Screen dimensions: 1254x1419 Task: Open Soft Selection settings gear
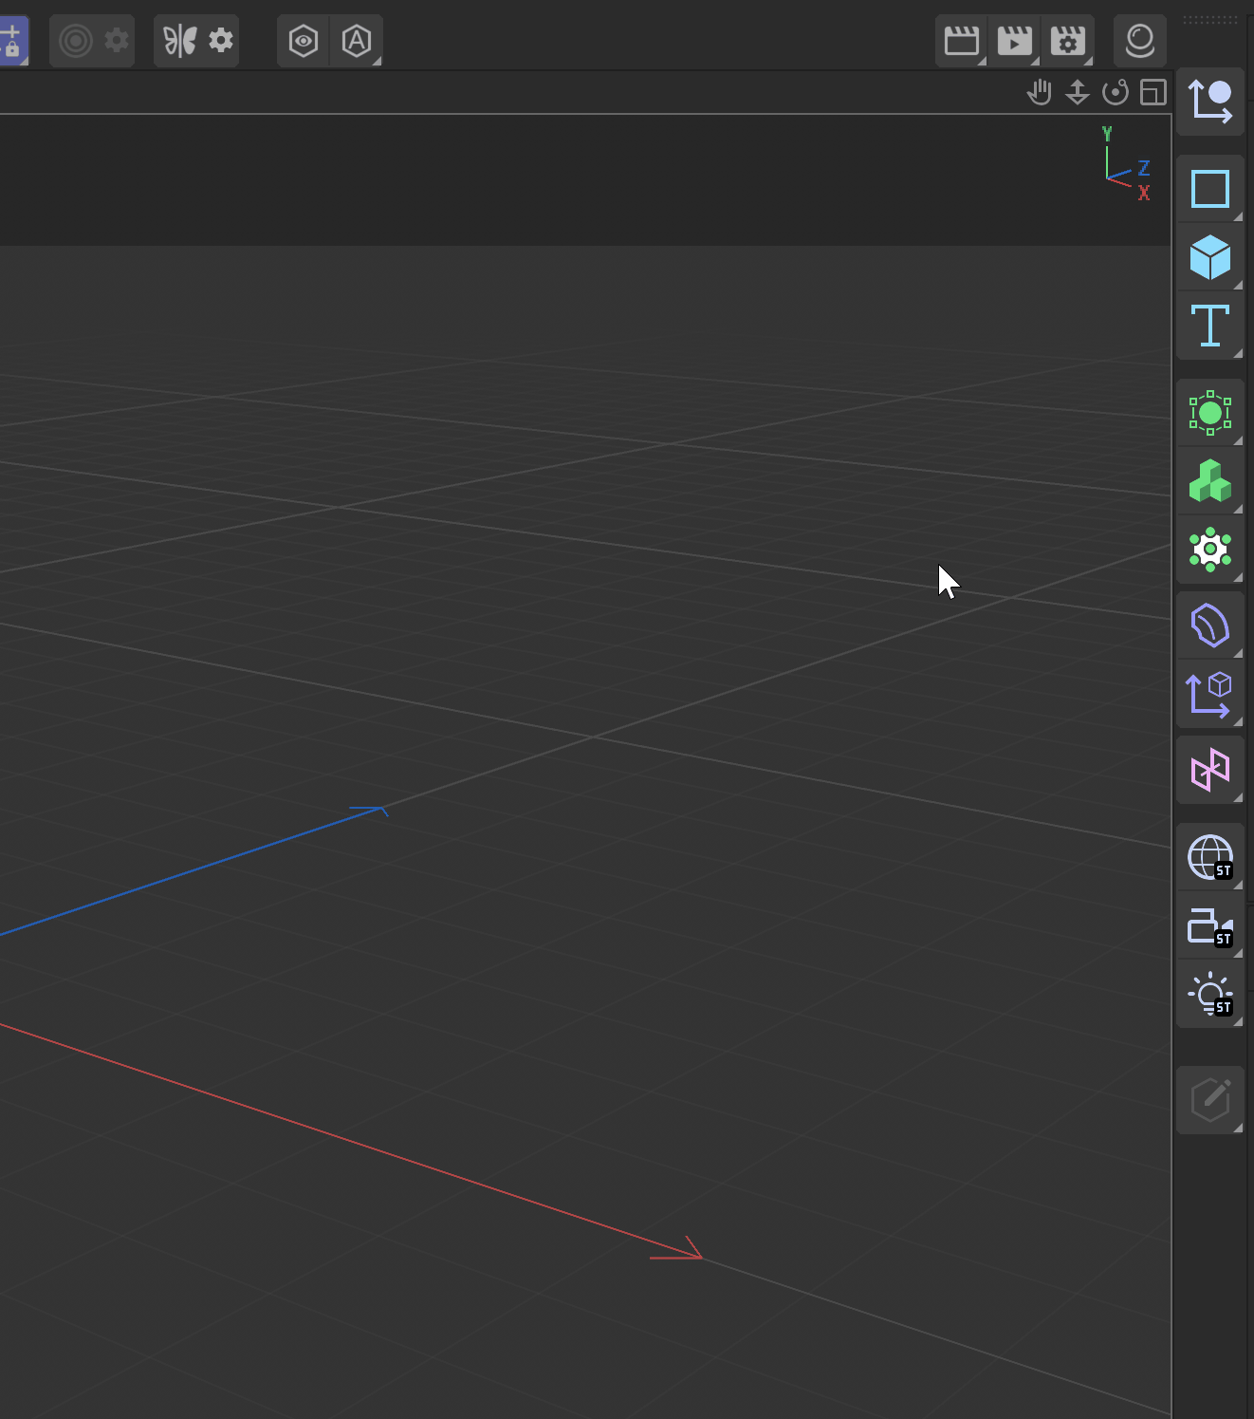117,41
